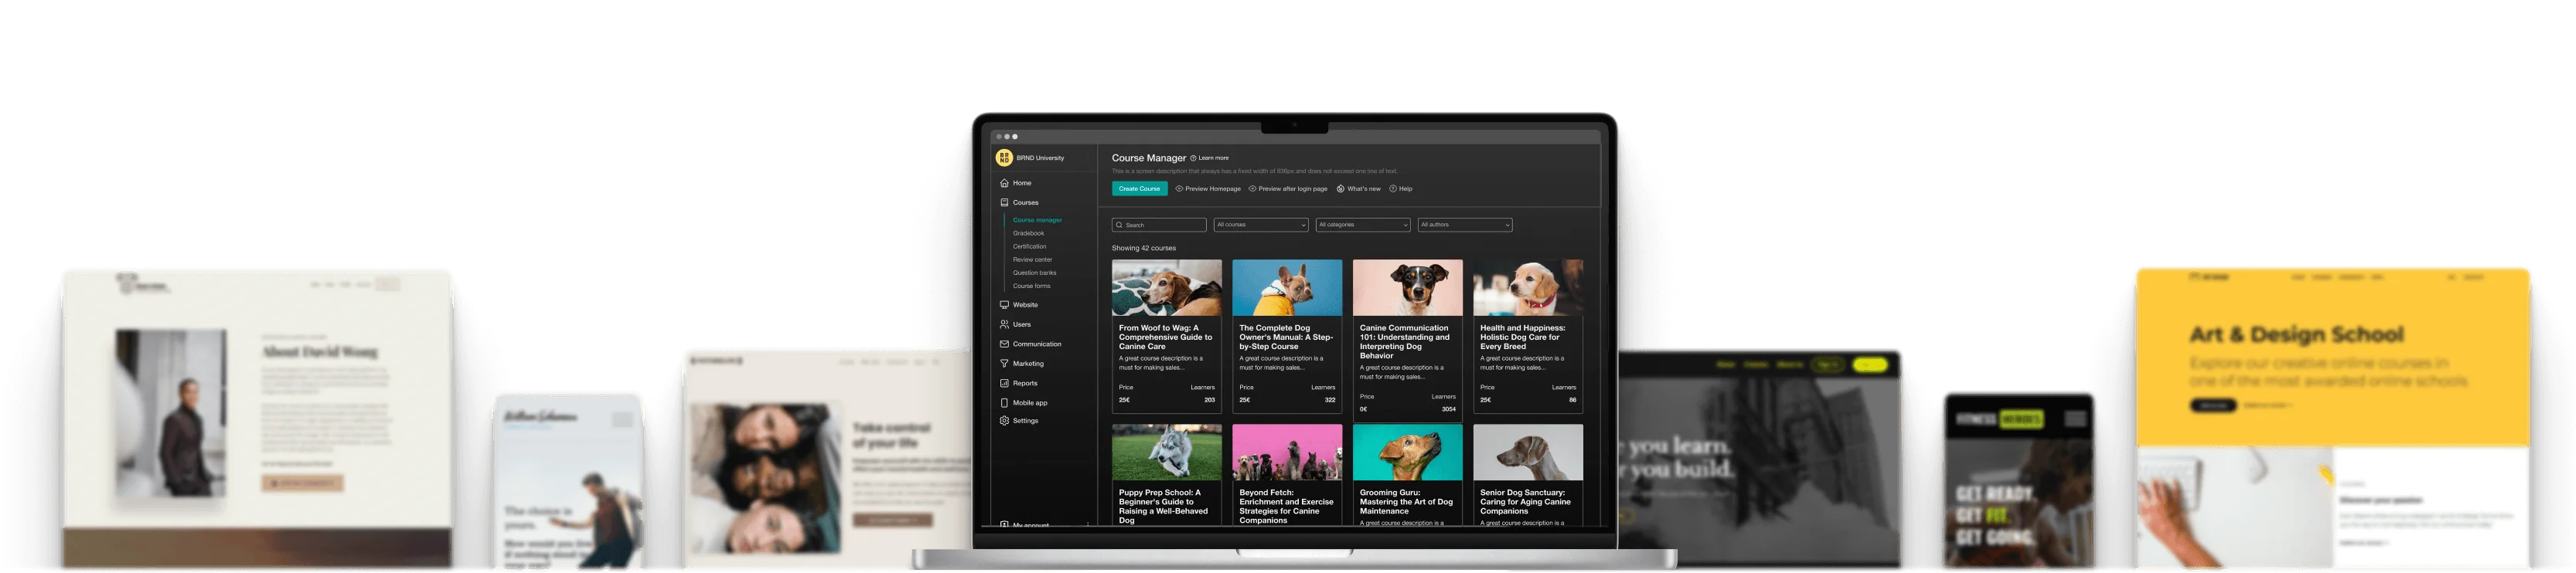Screen dimensions: 2576x573
Task: Open Settings gear icon in sidebar
Action: (1004, 422)
